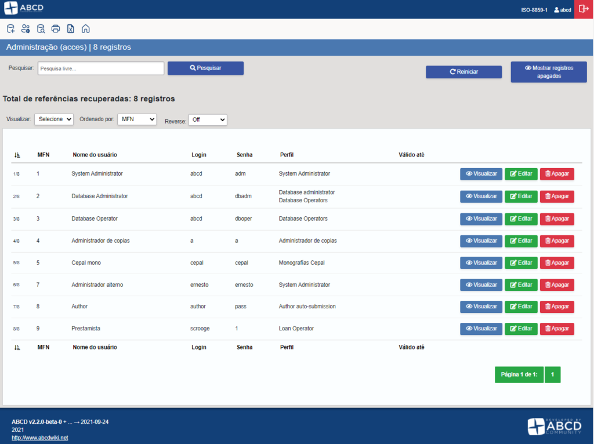Edit the System Administrator record

pyautogui.click(x=521, y=174)
